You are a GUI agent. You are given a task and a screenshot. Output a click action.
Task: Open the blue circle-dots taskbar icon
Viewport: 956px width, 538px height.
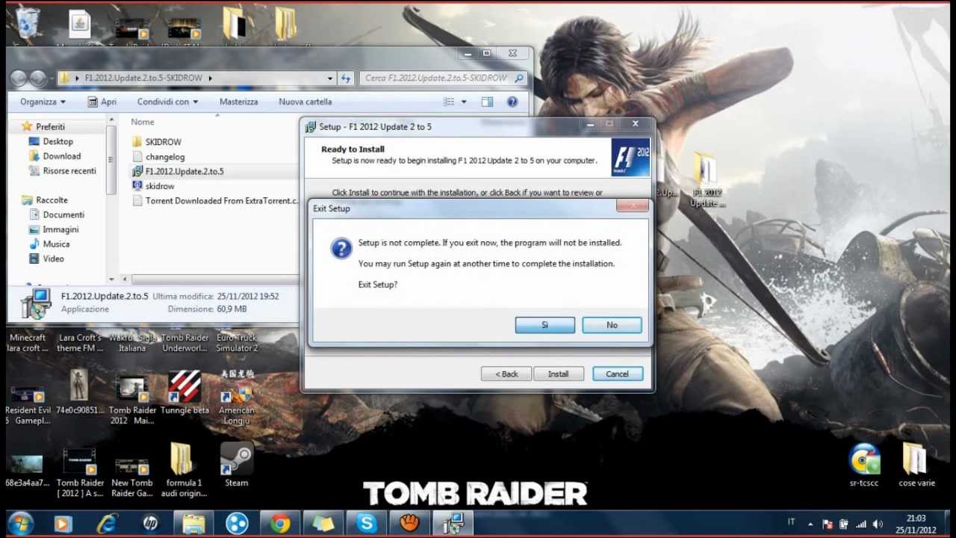(x=237, y=524)
